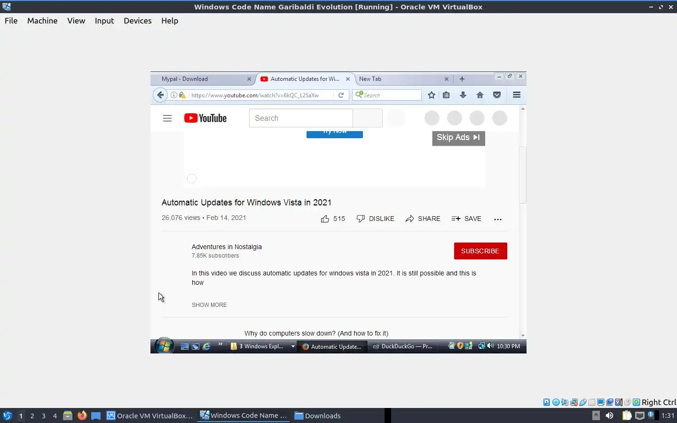The height and width of the screenshot is (423, 677).
Task: Expand description with SHOW MORE
Action: tap(209, 305)
